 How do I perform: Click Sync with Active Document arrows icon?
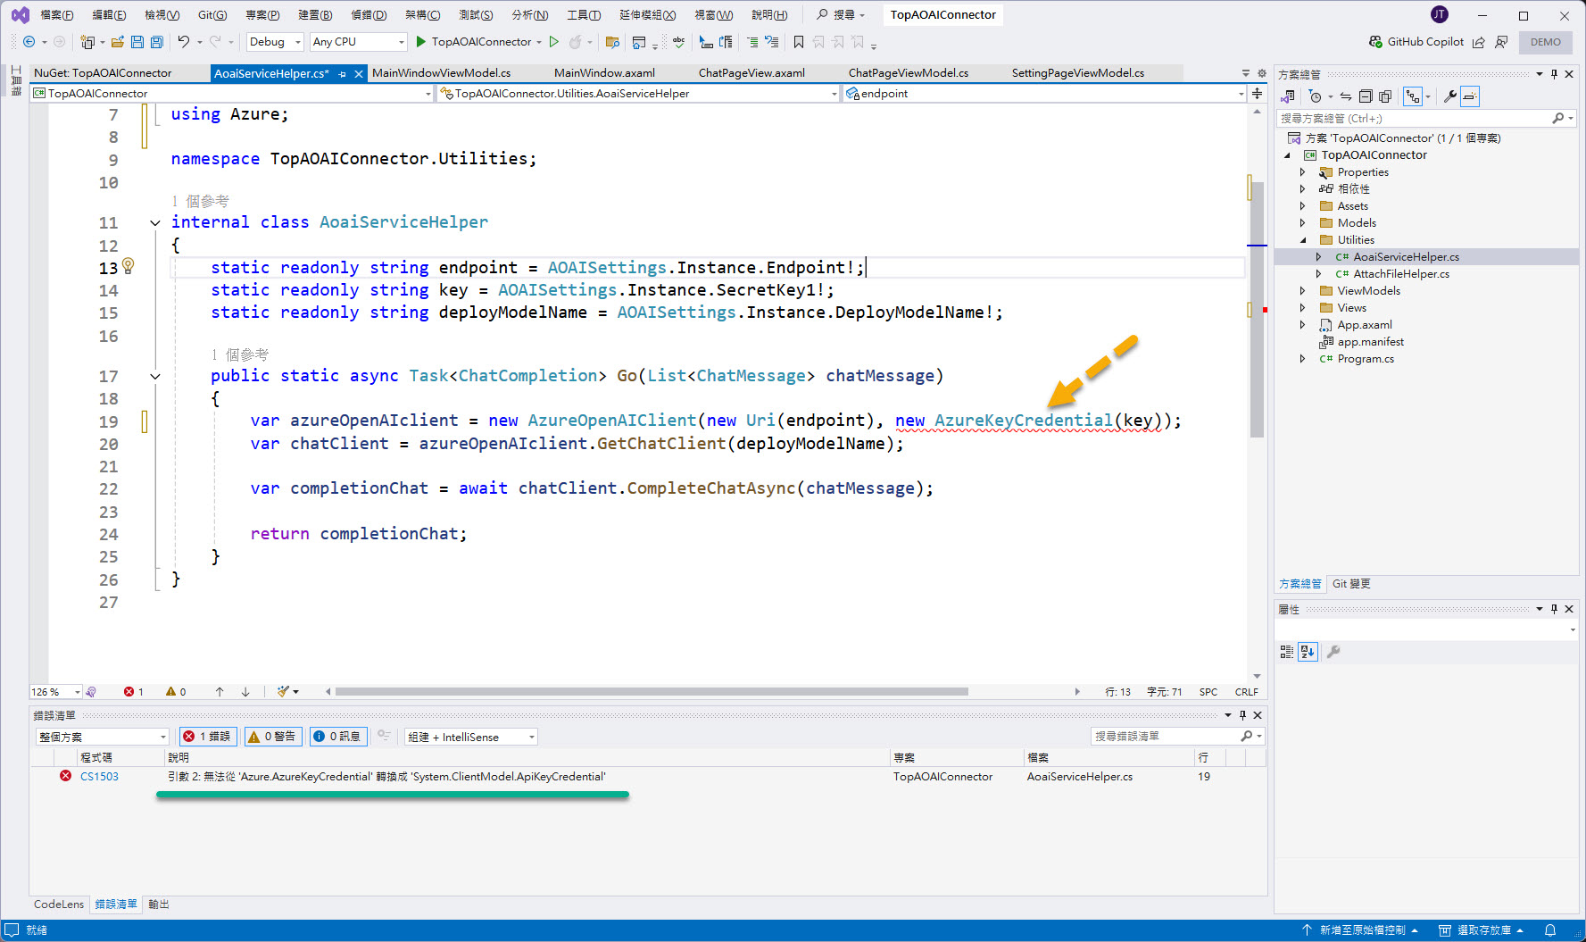[x=1346, y=96]
